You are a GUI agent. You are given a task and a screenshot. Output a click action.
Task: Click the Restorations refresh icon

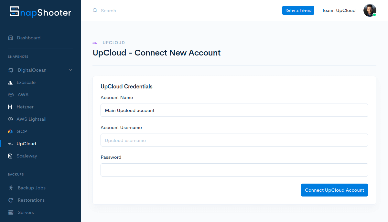tap(11, 200)
